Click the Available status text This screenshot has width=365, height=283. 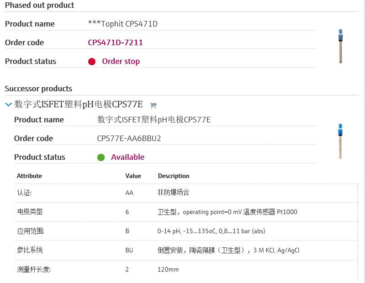(127, 157)
